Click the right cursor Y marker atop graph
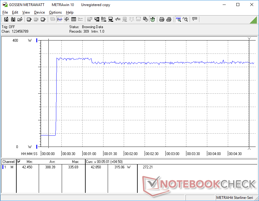This screenshot has height=201, width=259. (x=249, y=39)
